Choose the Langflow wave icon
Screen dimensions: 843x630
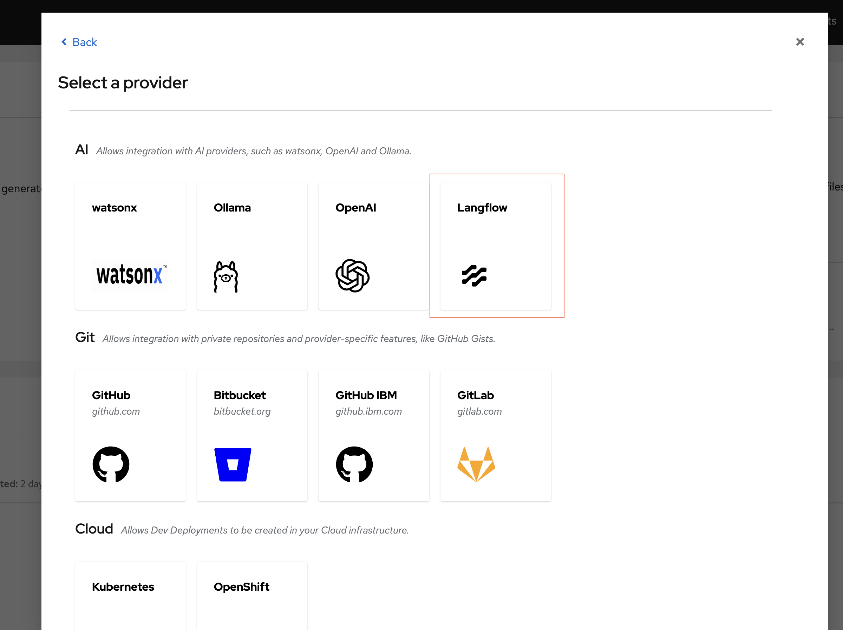474,276
